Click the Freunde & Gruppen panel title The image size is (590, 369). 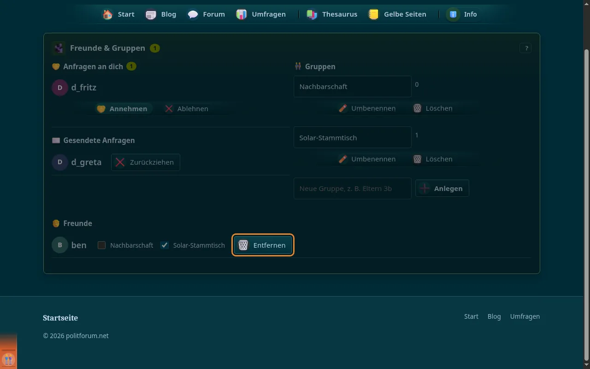(107, 48)
